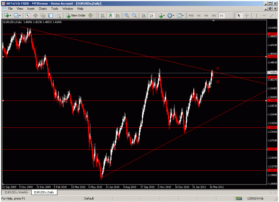Switch timeframe to W1
This screenshot has width=279, height=202.
click(x=214, y=16)
